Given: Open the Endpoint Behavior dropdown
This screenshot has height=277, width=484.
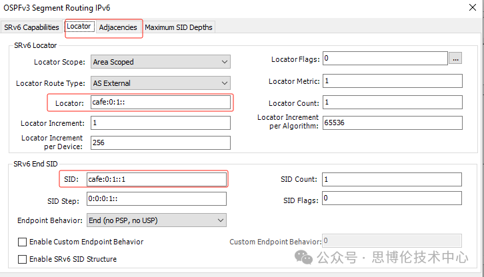Looking at the screenshot, I should [156, 220].
